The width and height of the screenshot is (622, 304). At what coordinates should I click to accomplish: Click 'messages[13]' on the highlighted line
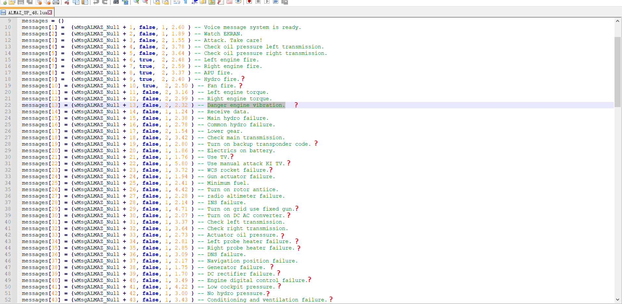[x=41, y=105]
